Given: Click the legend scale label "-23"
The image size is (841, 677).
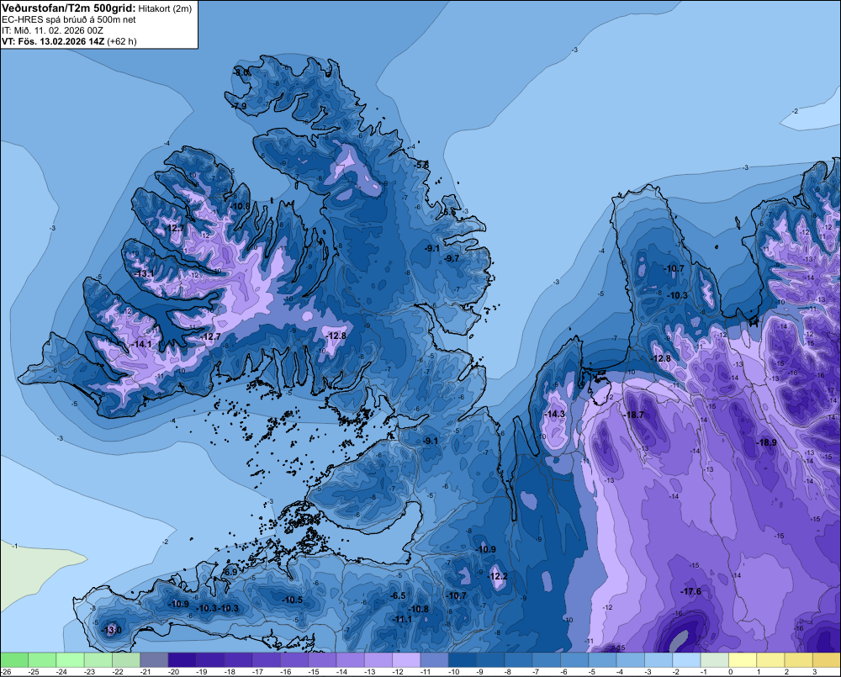Looking at the screenshot, I should point(90,672).
